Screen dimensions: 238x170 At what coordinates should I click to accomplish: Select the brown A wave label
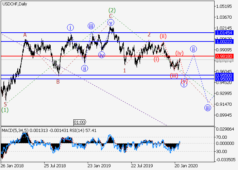[x=25, y=35]
